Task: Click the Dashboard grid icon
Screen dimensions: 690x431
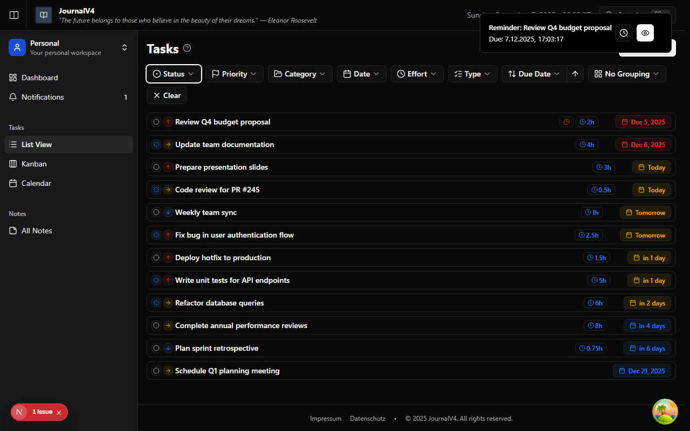Action: (12, 78)
